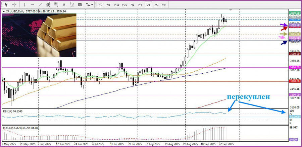Pick the vertical line drawing tool
302x147 pixels.
point(24,5)
